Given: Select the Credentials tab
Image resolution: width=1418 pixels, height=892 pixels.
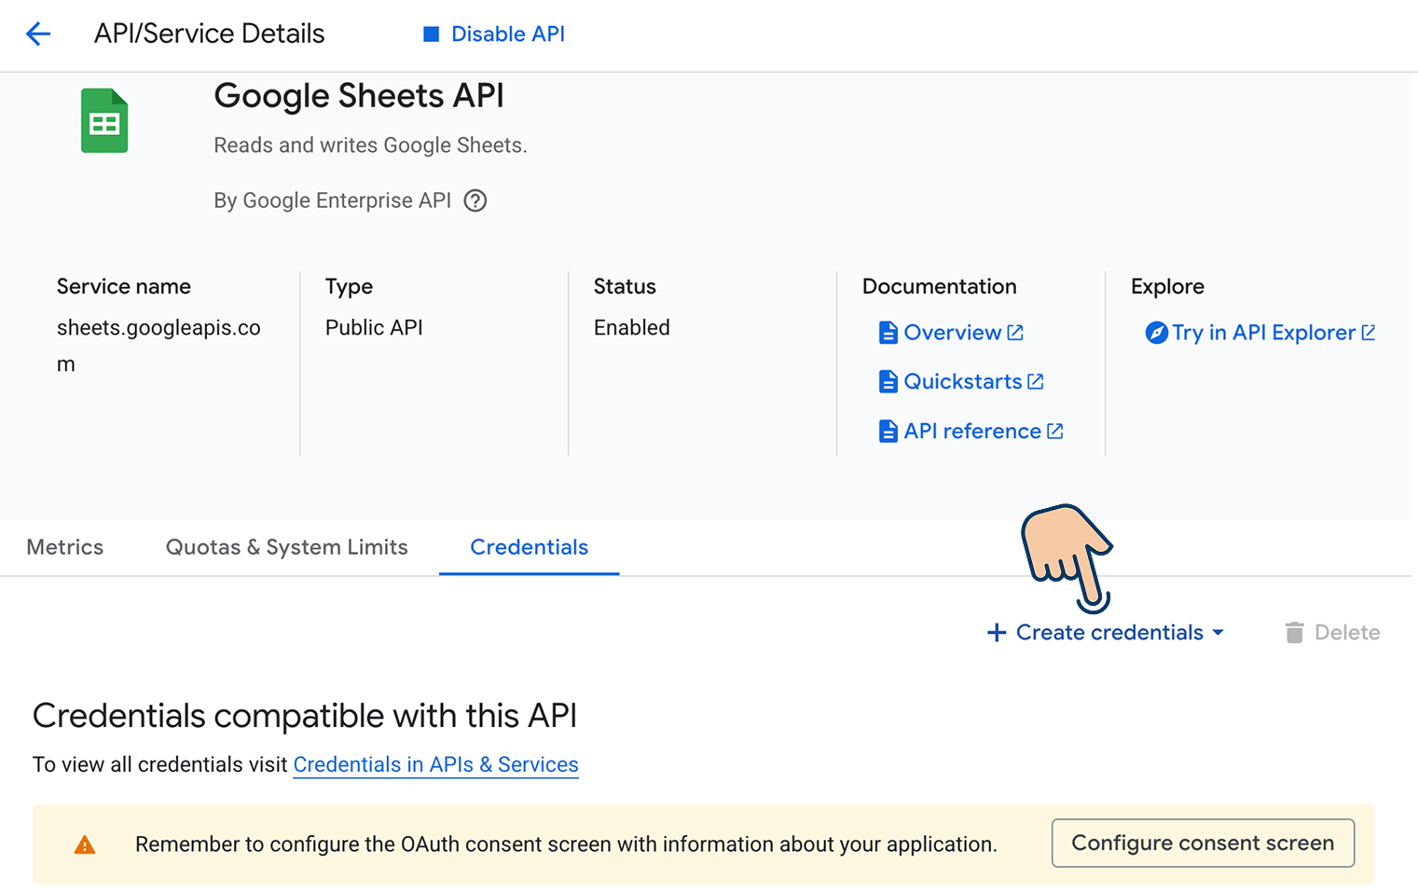Looking at the screenshot, I should (529, 547).
